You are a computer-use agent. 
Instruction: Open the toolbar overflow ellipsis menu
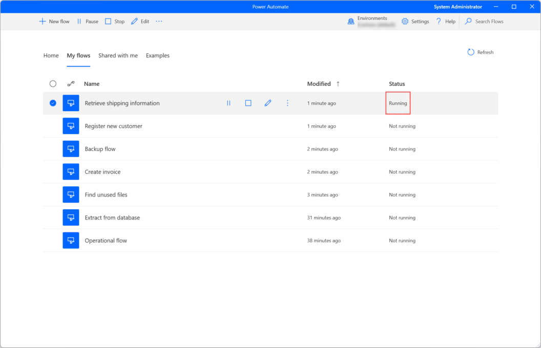pos(159,21)
